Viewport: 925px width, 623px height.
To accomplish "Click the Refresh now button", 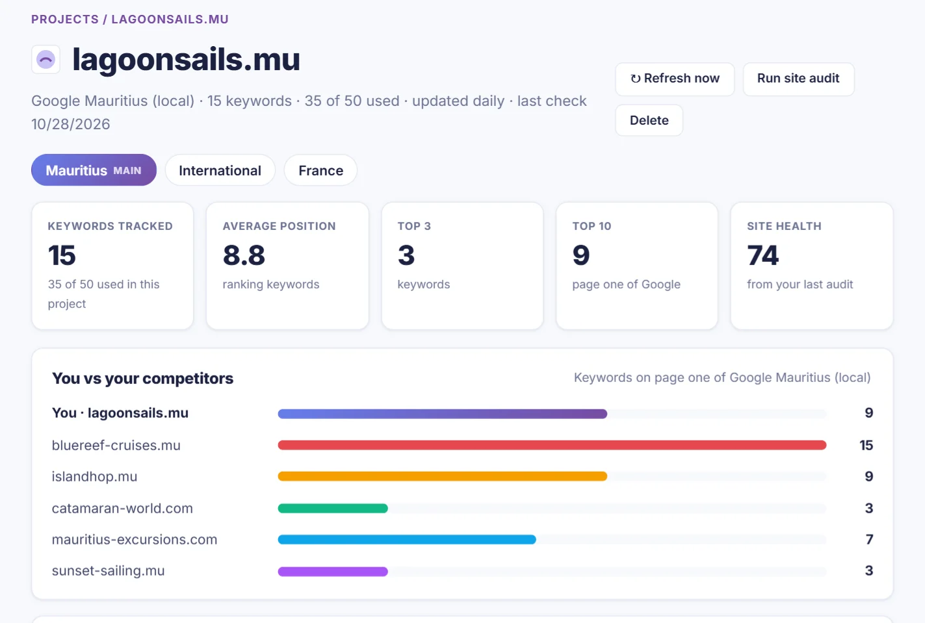I will click(675, 79).
